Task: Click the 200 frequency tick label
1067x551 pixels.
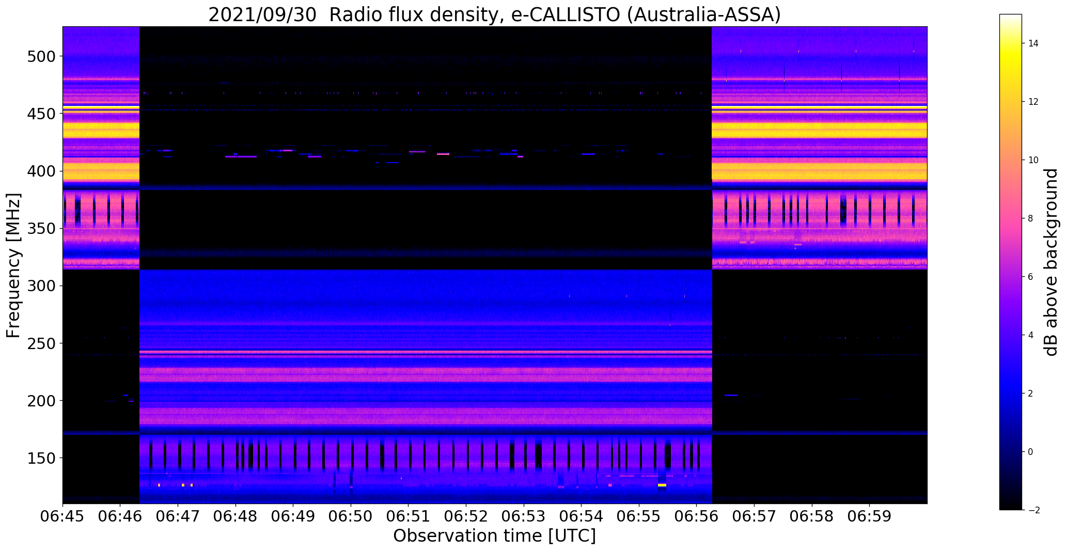Action: (40, 401)
